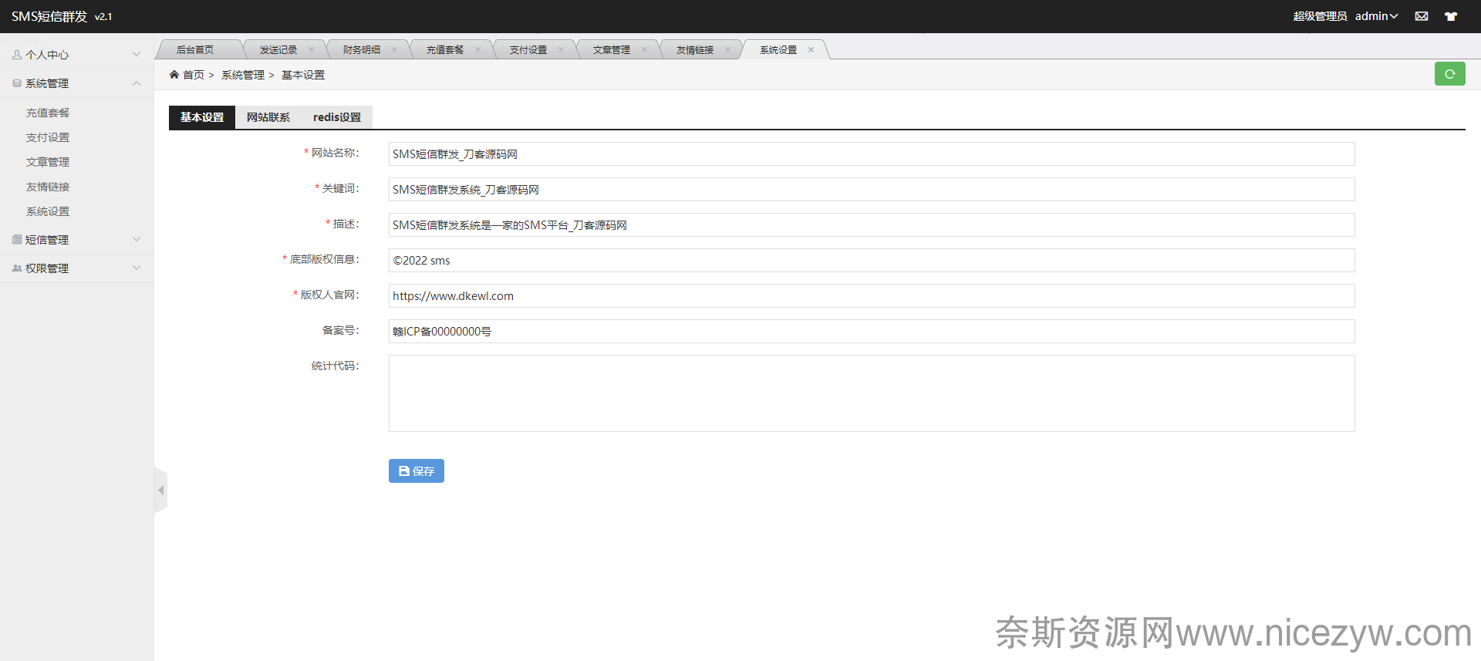The width and height of the screenshot is (1481, 661).
Task: Close the 文章管理 tab
Action: click(x=644, y=49)
